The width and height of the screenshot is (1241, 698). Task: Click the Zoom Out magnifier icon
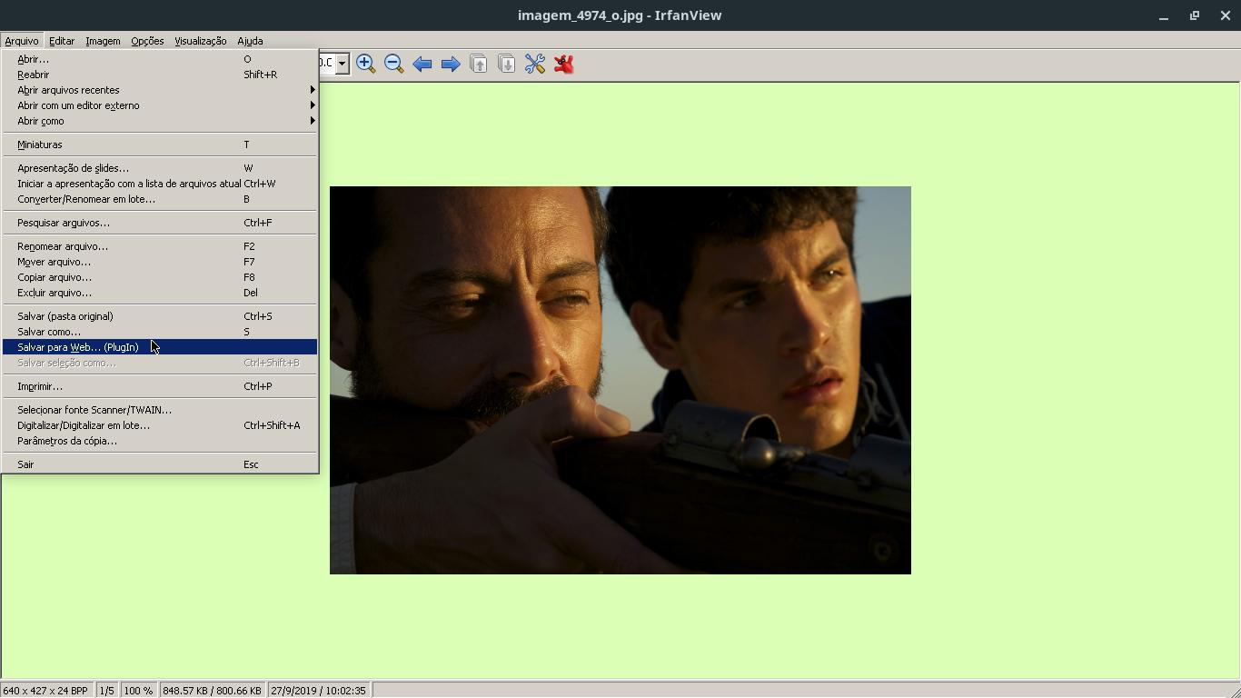394,64
